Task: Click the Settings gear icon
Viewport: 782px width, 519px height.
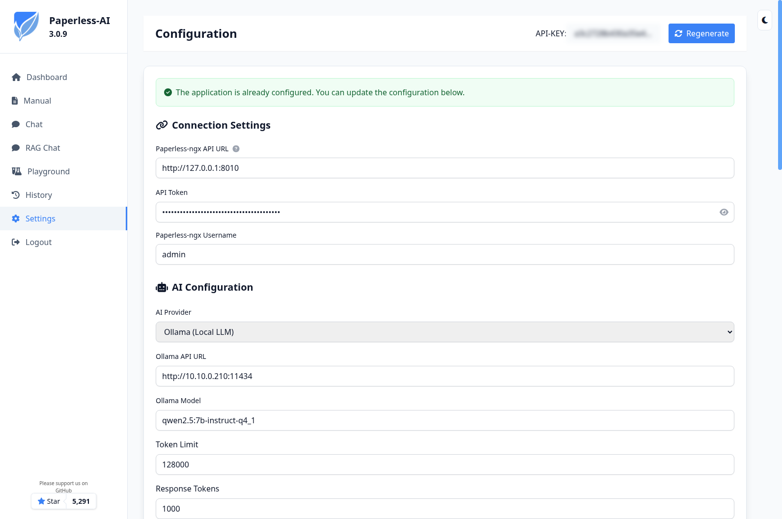Action: [x=16, y=219]
